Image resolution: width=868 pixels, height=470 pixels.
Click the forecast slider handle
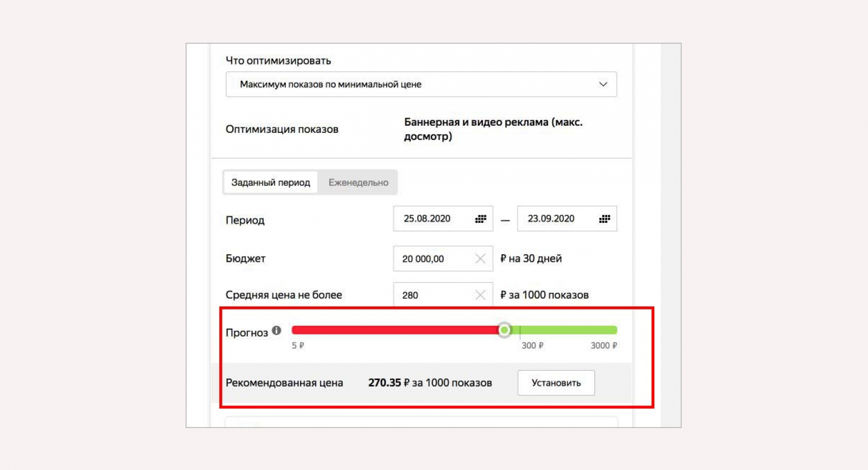[505, 330]
